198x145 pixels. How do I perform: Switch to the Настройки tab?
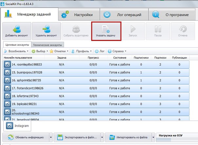[79, 14]
